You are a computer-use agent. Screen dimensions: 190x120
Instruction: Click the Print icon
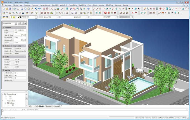15,9
